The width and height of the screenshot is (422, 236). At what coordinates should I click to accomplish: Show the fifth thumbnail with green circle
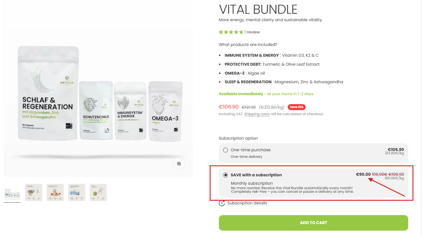(x=98, y=192)
